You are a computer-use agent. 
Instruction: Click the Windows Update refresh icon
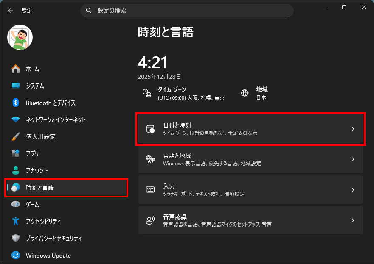[x=16, y=256]
